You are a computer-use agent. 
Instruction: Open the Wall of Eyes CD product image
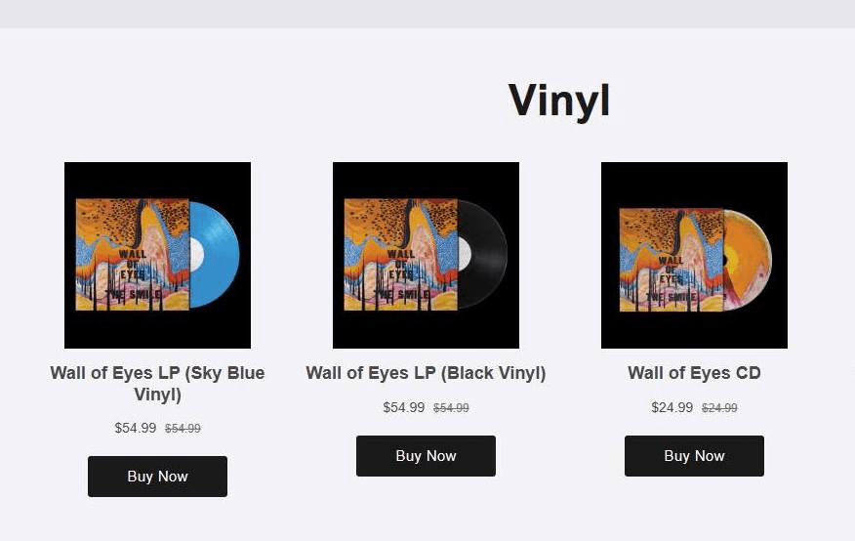pyautogui.click(x=694, y=255)
